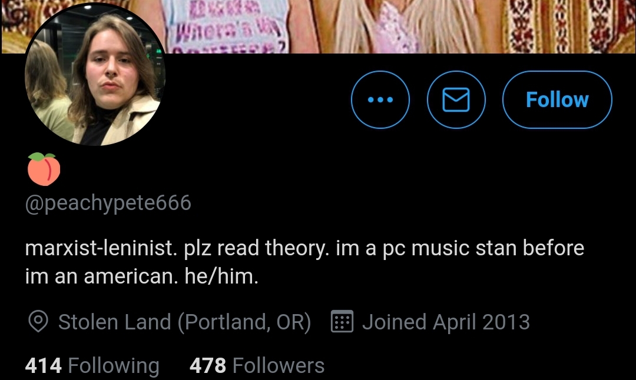Click the Joined April 2013 text

446,322
